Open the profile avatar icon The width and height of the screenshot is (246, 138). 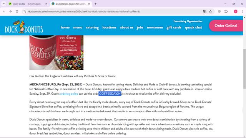[x=236, y=11]
